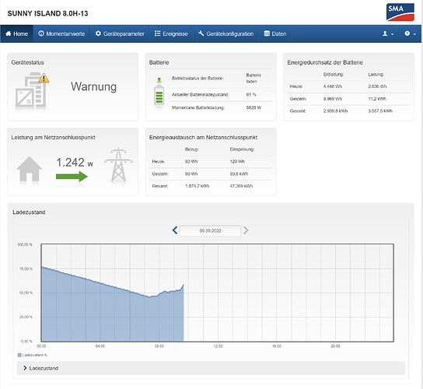Viewport: 423px width, 389px height.
Task: Click the Heute Entladung 4.448 Wh value
Action: pyautogui.click(x=333, y=86)
